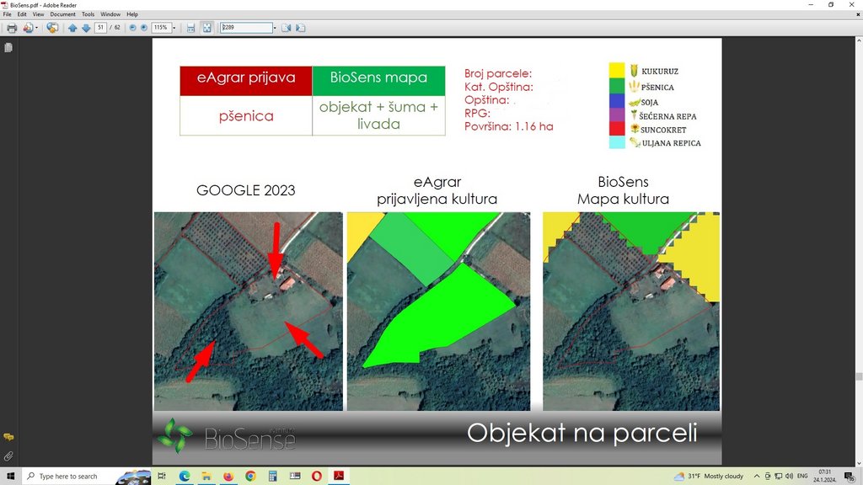Expand hidden system tray icons chevron

757,477
